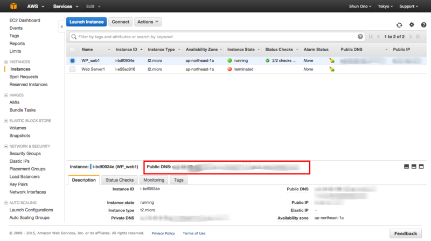Open Load Balancers in sidebar
This screenshot has height=241, width=431.
[24, 177]
